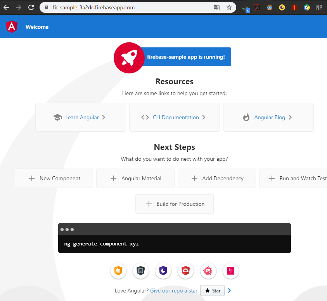Screen dimensions: 327x301
Task: Click the Resources heading
Action: (174, 82)
